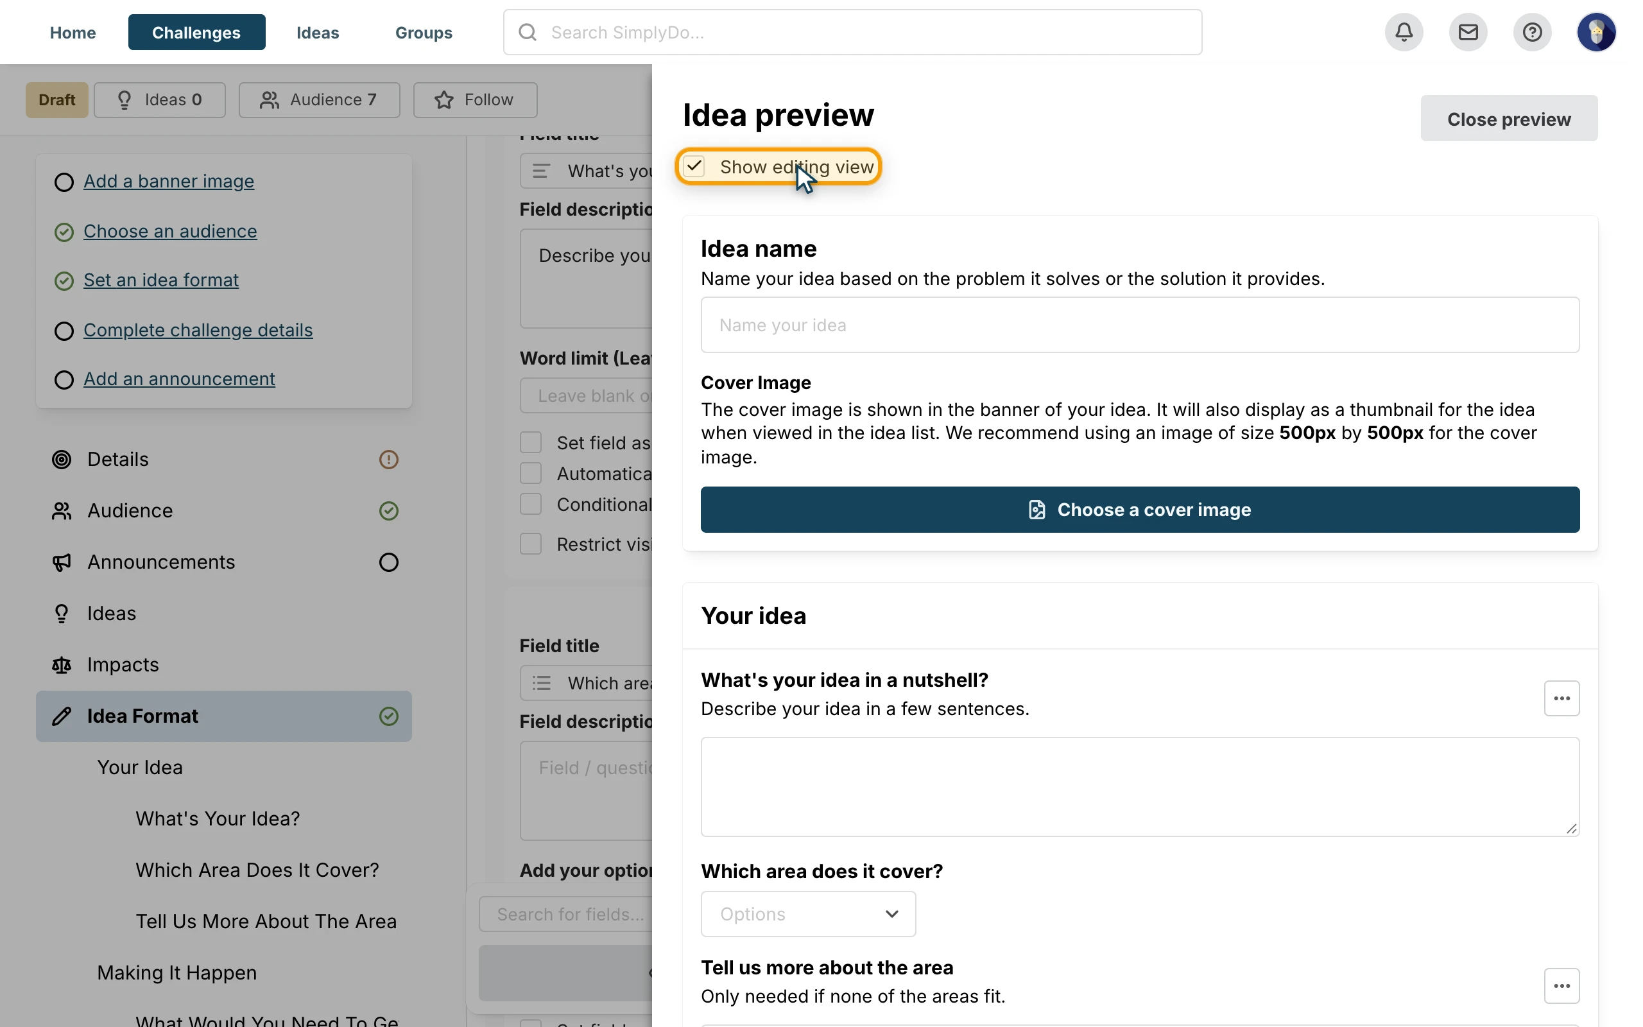The height and width of the screenshot is (1027, 1643).
Task: Switch to the Ideas top navigation tab
Action: [x=318, y=33]
